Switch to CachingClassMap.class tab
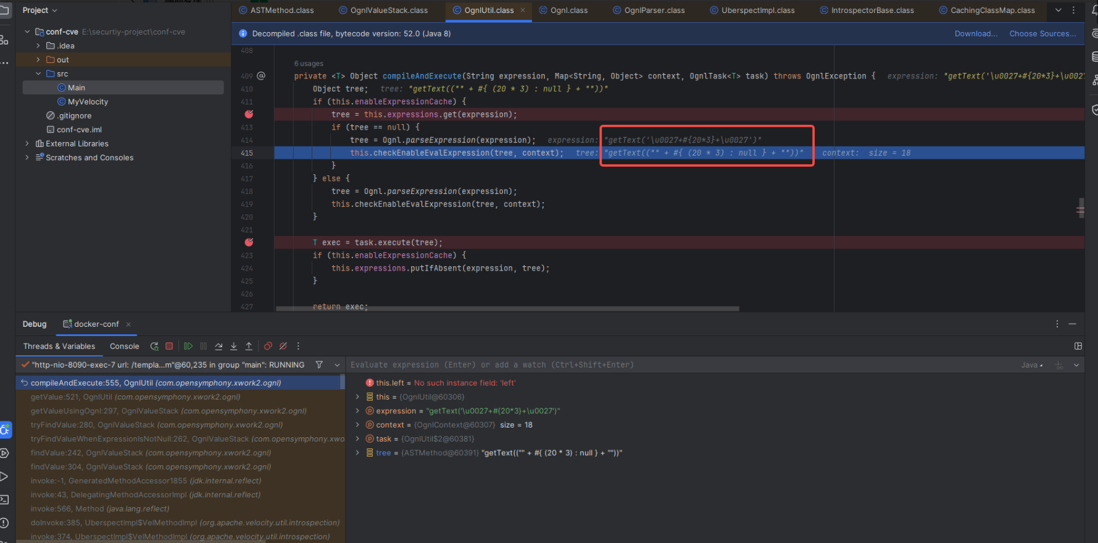Screen dimensions: 1098x543 point(987,11)
